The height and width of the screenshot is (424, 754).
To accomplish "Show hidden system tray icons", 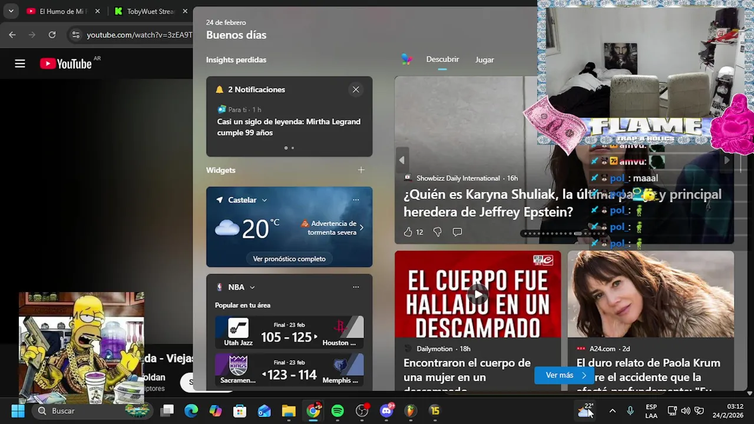I will click(x=613, y=411).
